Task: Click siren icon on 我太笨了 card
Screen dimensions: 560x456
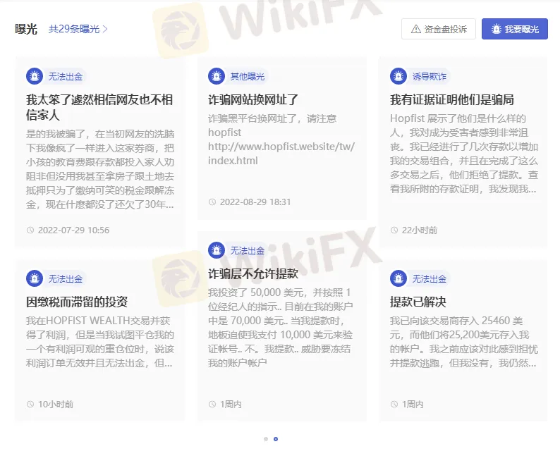Action: [35, 76]
